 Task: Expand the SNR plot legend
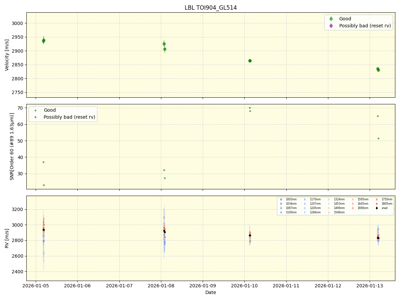[63, 113]
